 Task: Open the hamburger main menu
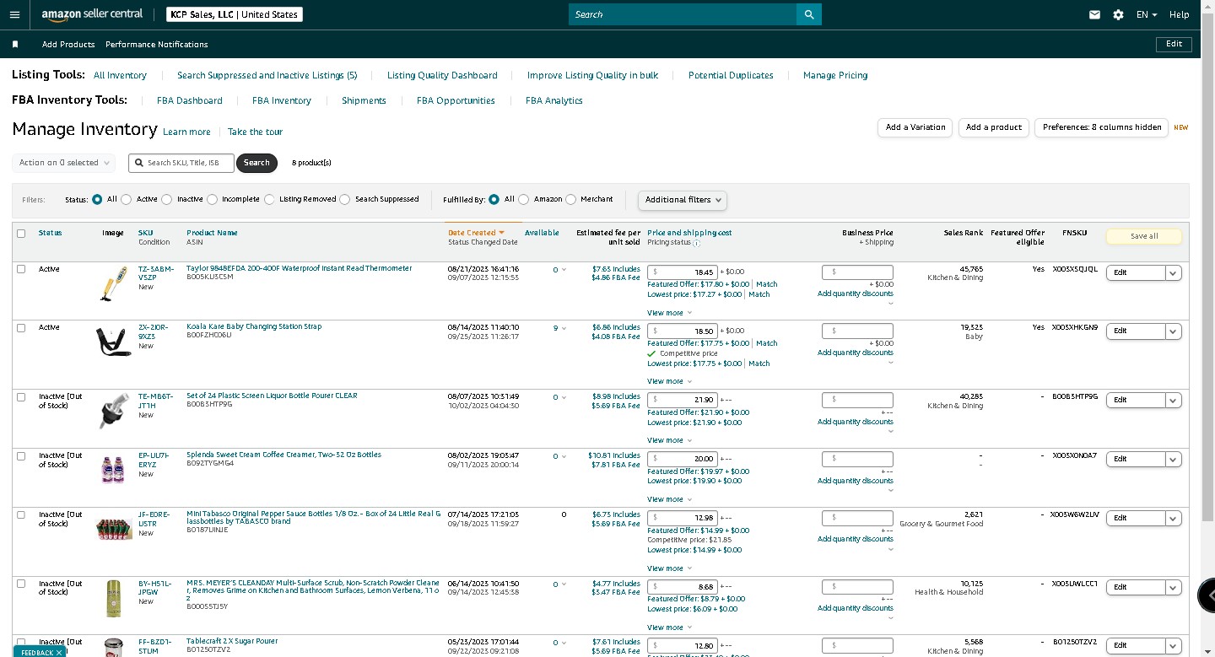pos(14,14)
